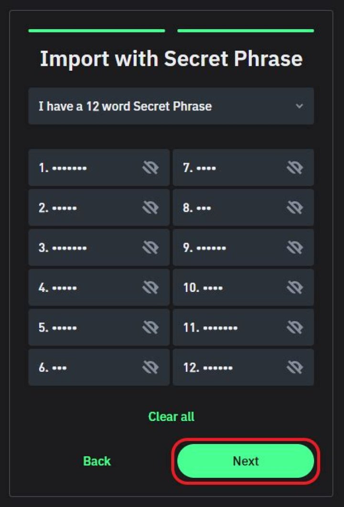Unhide word 5 using its eye icon
Screen dimensions: 344x507
(151, 327)
